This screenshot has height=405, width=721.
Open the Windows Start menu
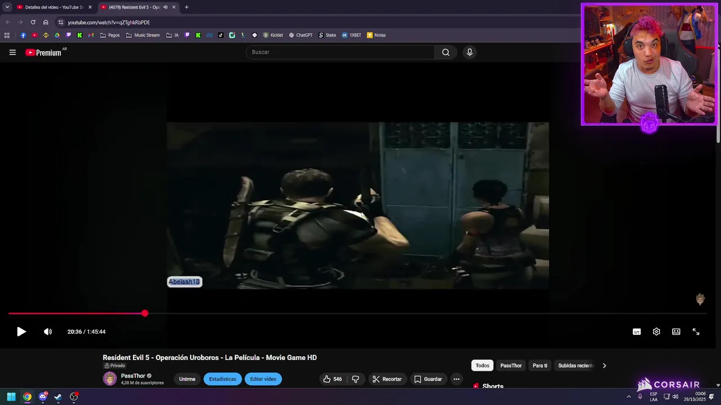point(11,397)
